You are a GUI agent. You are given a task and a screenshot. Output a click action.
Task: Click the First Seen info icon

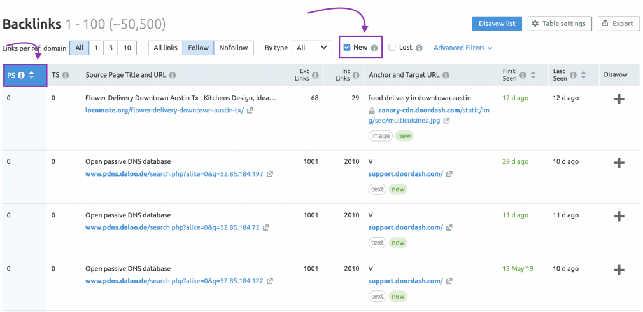point(523,76)
